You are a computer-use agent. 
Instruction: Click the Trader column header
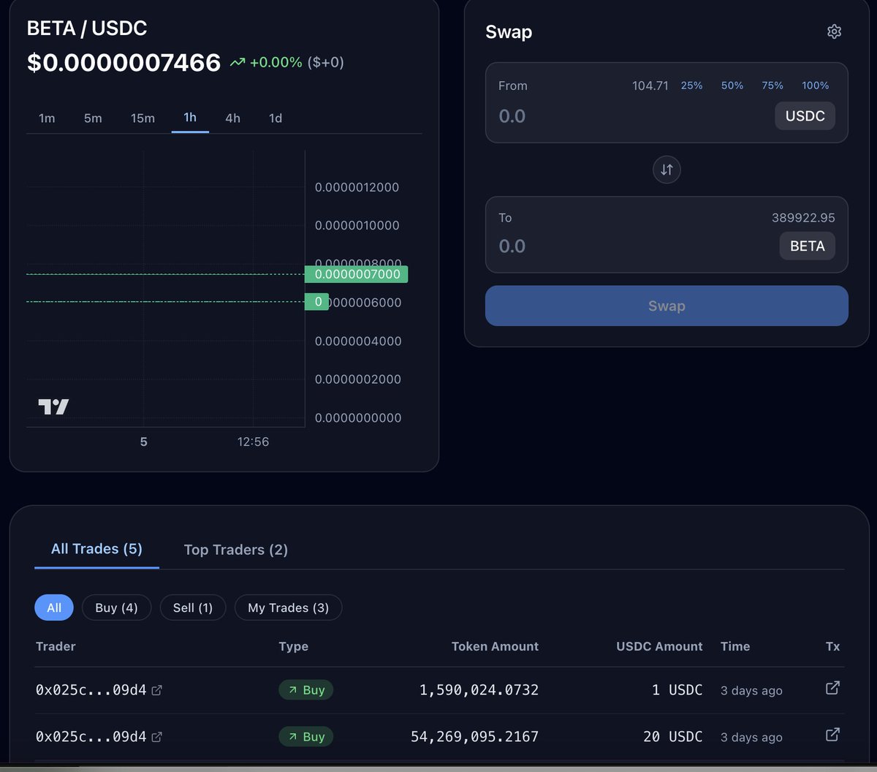[56, 646]
